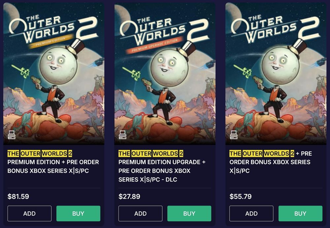Open Outer Worlds 2 + Pre Order Bonus title link
The width and height of the screenshot is (330, 228).
coord(271,162)
